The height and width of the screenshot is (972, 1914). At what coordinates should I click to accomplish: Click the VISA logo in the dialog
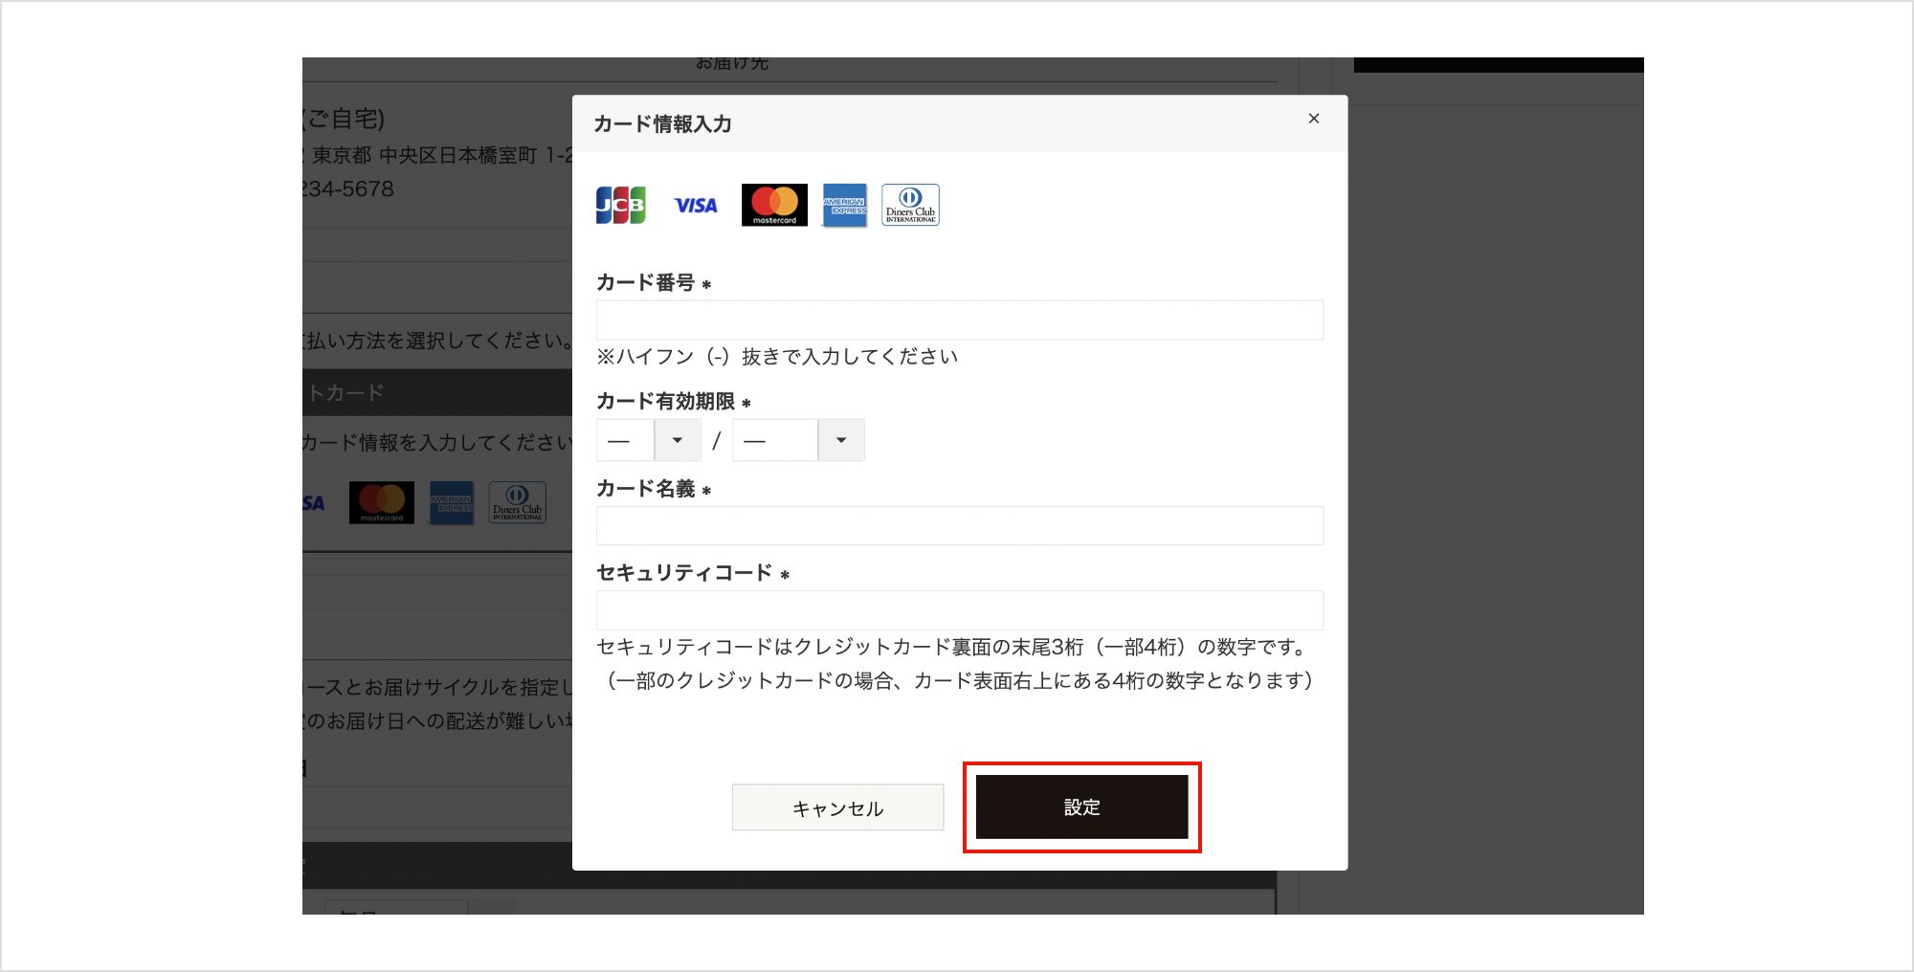coord(695,205)
